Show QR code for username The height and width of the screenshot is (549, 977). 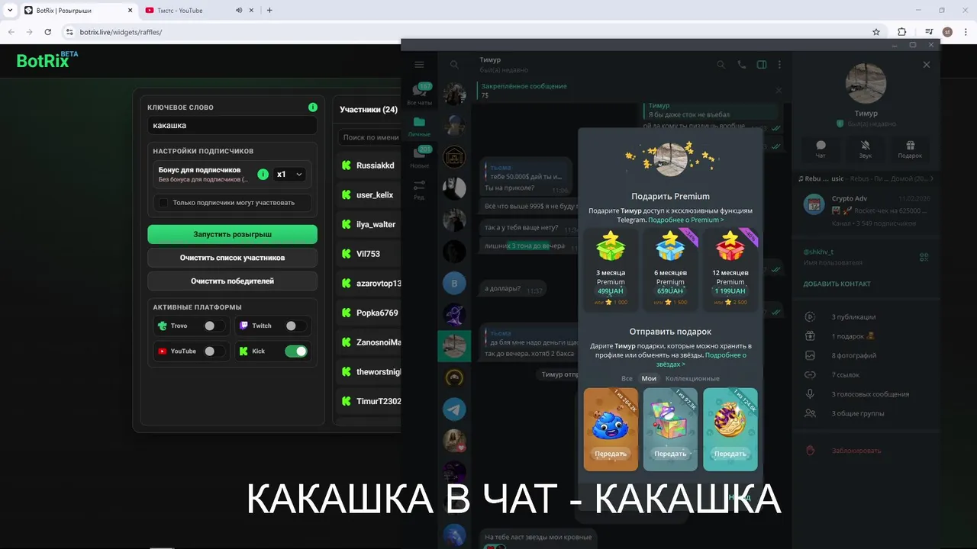click(924, 257)
